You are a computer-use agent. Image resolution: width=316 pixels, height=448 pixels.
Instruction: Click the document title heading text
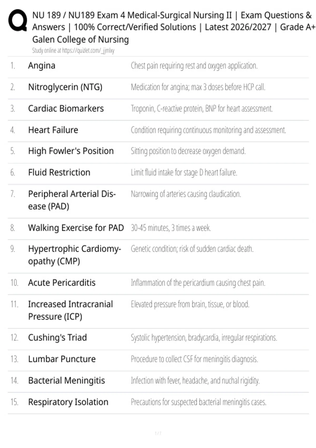tap(174, 21)
